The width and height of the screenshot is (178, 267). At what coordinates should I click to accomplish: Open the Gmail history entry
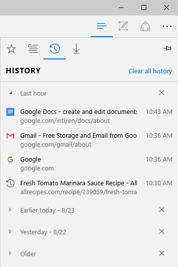89,140
